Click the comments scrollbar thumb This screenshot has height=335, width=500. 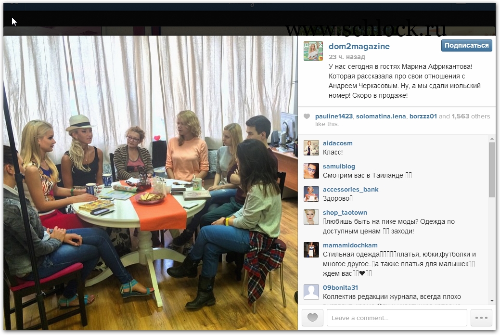point(492,170)
